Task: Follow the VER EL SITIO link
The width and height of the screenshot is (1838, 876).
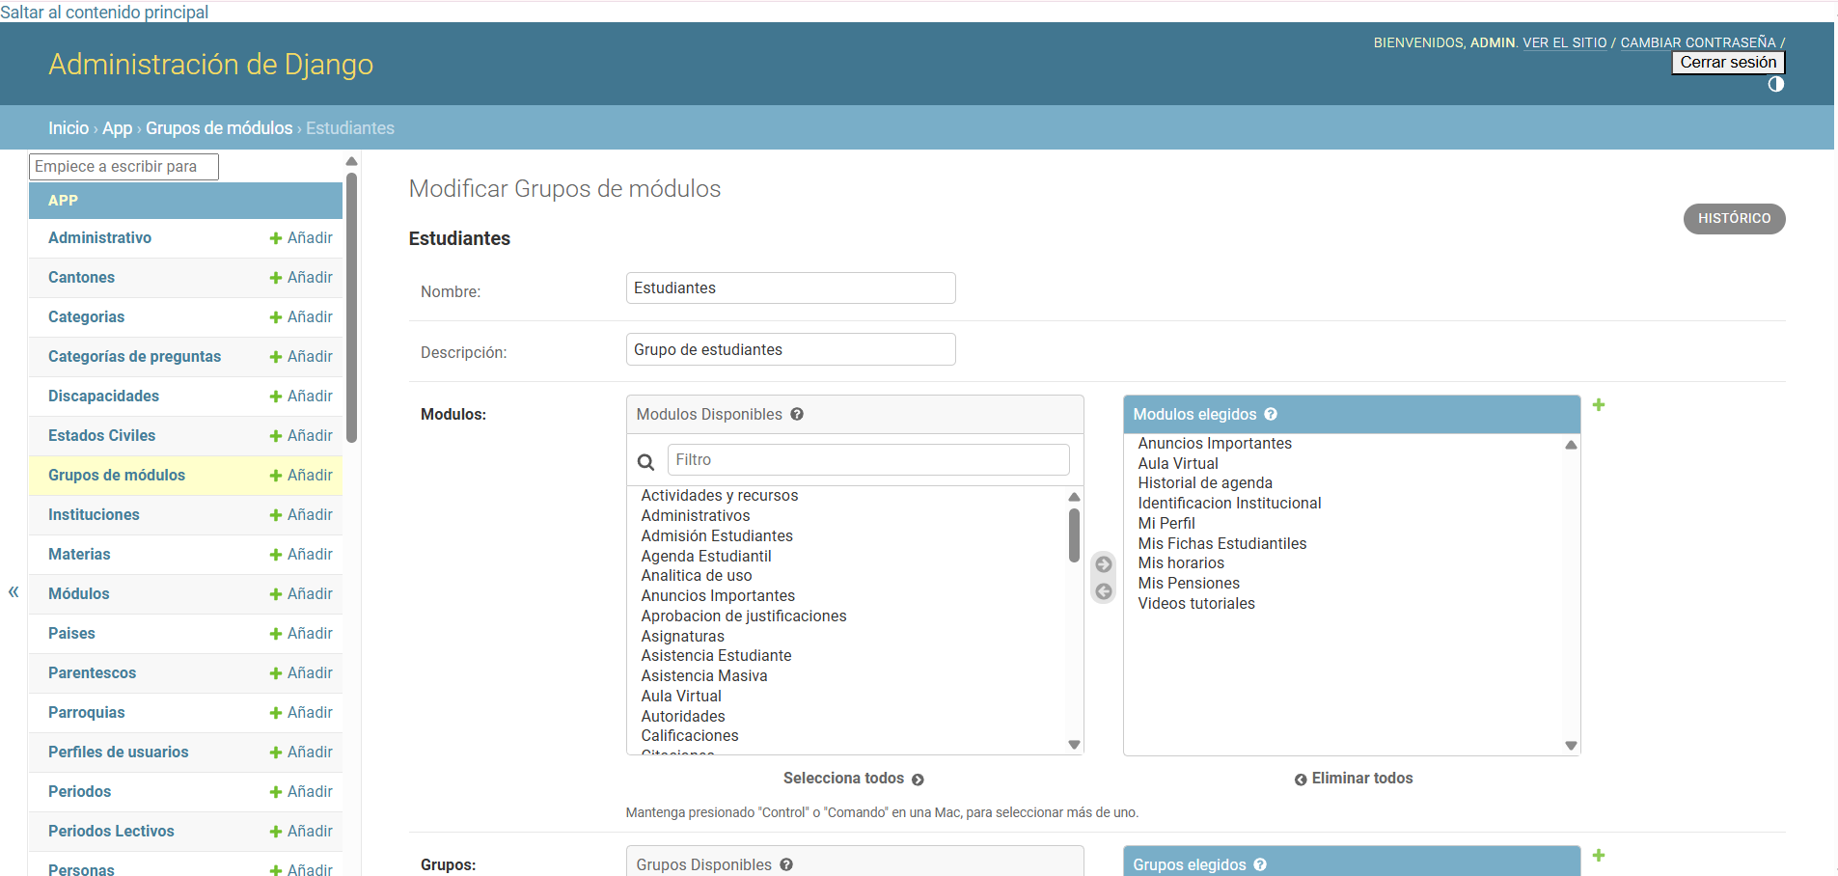Action: click(x=1565, y=42)
